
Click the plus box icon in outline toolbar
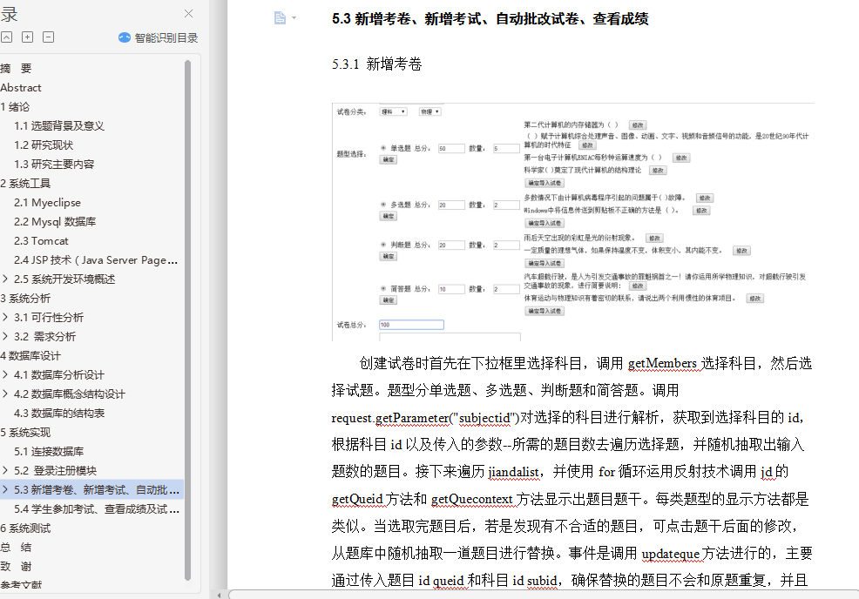point(27,37)
